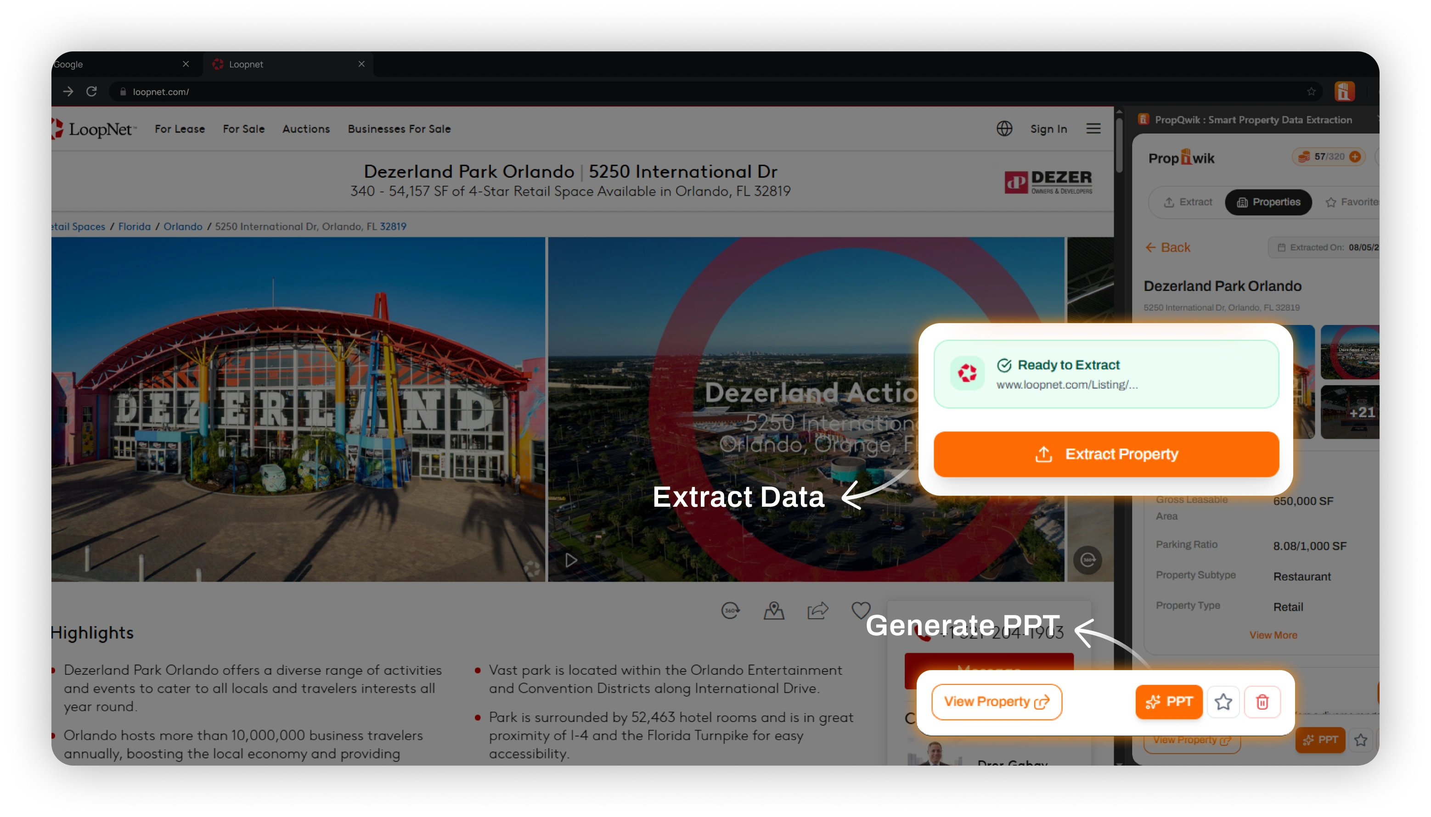The width and height of the screenshot is (1431, 817).
Task: Click the orange PPT button in highlighted card
Action: tap(1168, 701)
